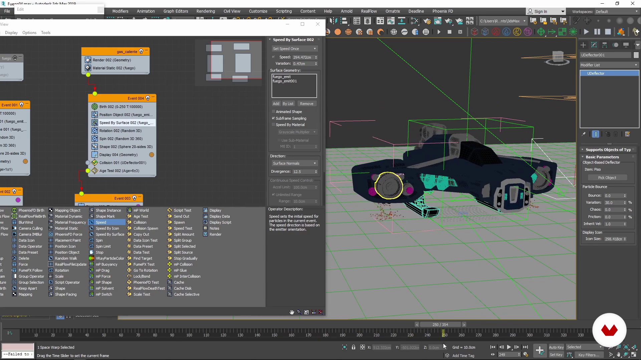Toggle the checkbox beside Speed value
This screenshot has width=641, height=360.
pos(273,57)
